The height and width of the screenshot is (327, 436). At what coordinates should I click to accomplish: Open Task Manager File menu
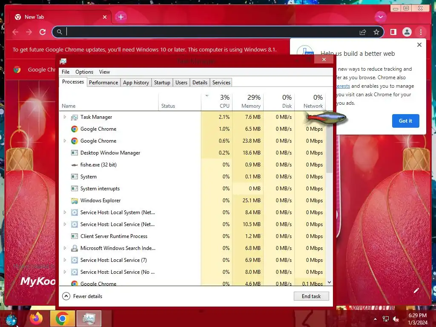(x=66, y=72)
